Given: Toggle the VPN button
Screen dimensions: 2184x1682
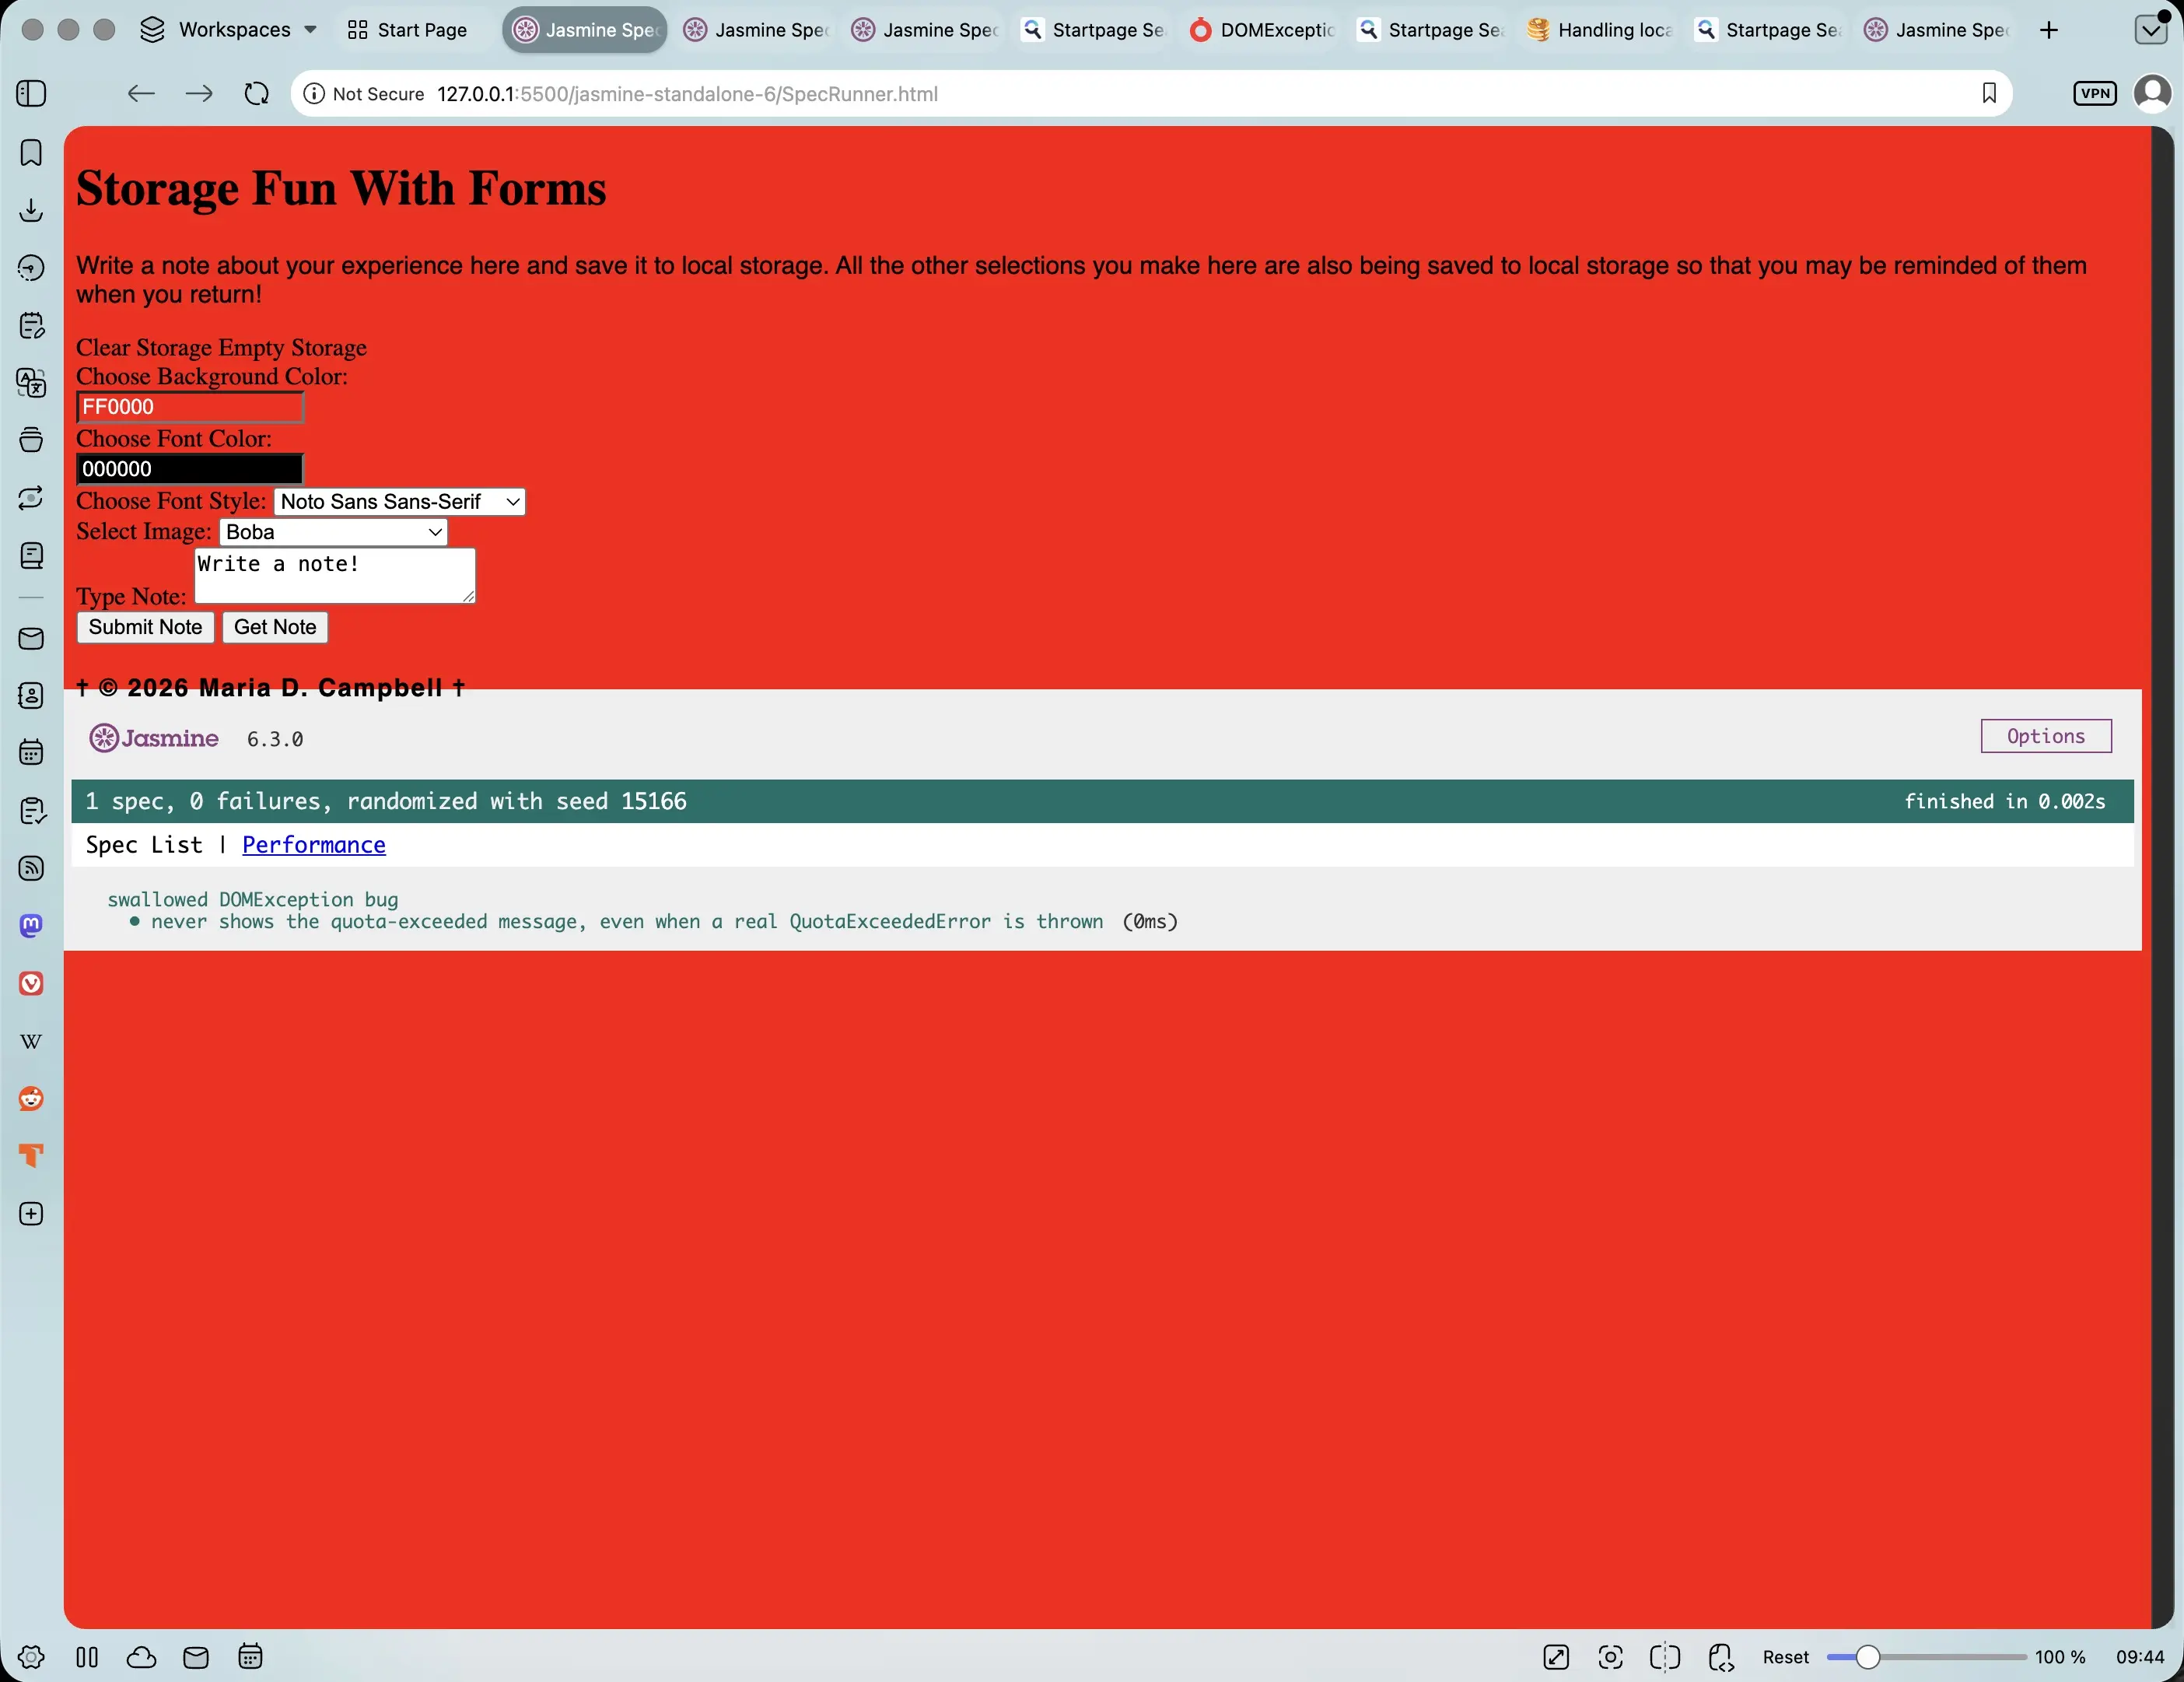Looking at the screenshot, I should coord(2095,93).
